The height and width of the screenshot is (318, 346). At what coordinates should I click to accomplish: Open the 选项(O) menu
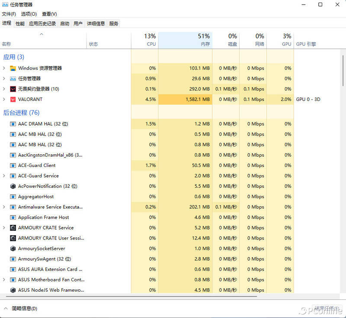pos(29,14)
